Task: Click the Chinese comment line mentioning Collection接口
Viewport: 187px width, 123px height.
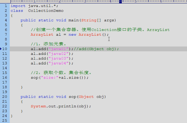Action: click(x=100, y=30)
